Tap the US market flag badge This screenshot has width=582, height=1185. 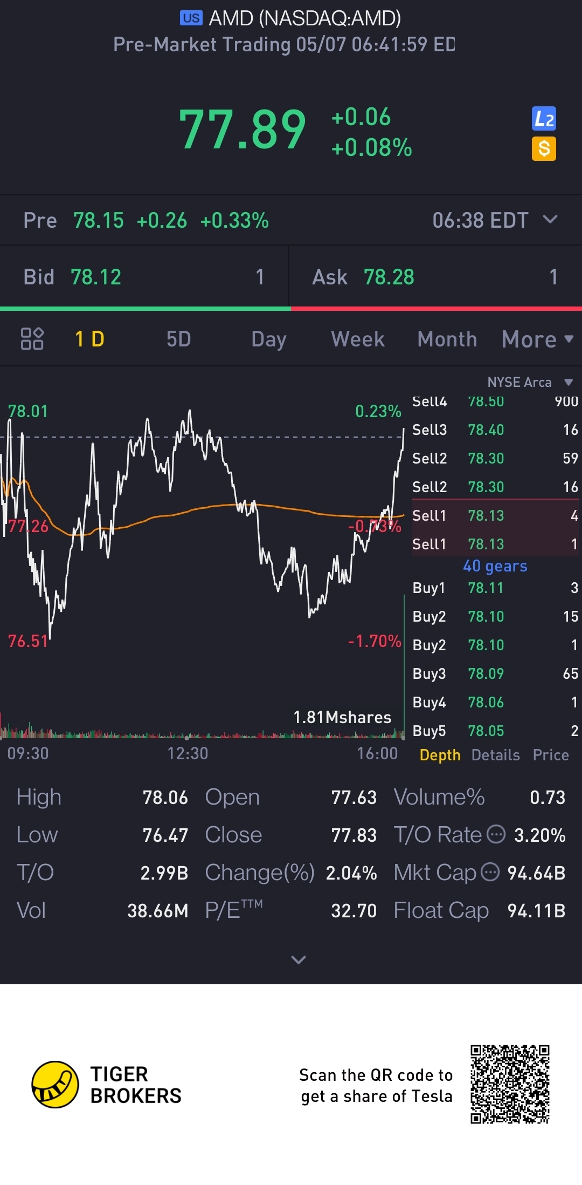pos(191,18)
